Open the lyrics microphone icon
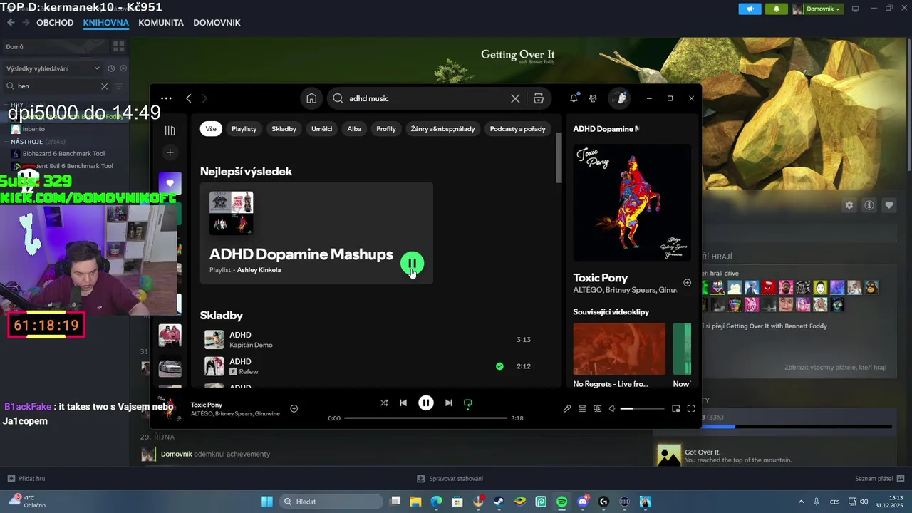This screenshot has height=513, width=912. click(x=567, y=408)
